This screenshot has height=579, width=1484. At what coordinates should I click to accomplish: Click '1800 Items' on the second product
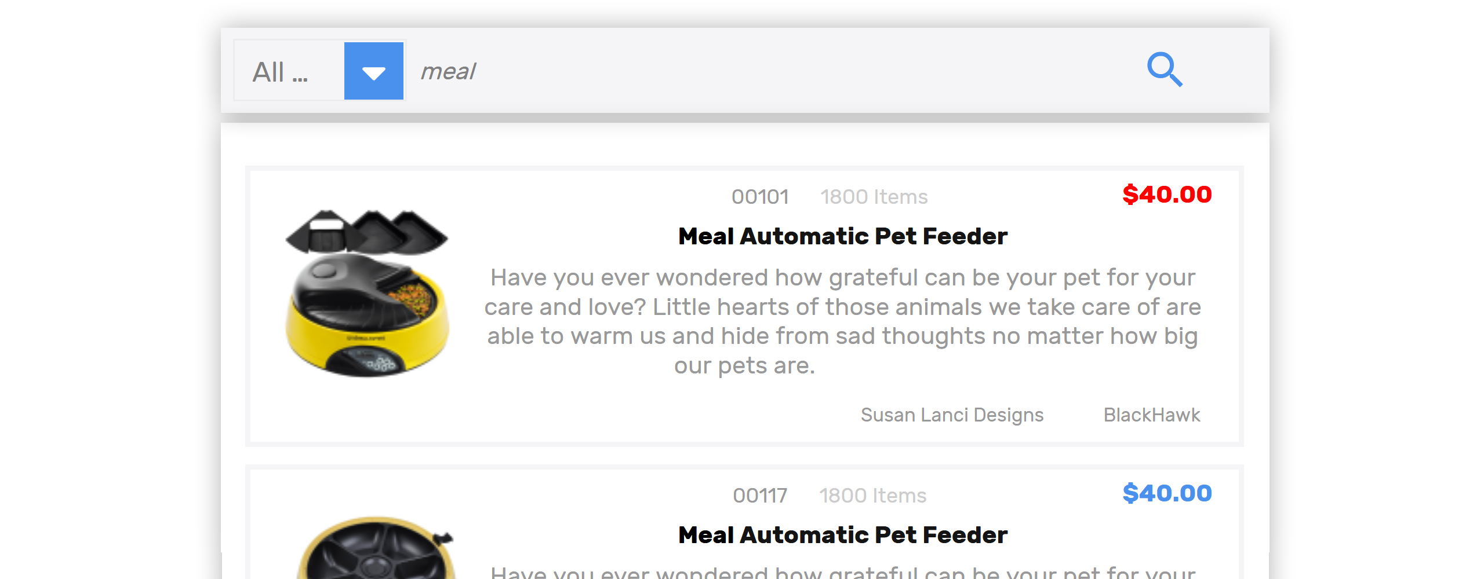pyautogui.click(x=873, y=496)
